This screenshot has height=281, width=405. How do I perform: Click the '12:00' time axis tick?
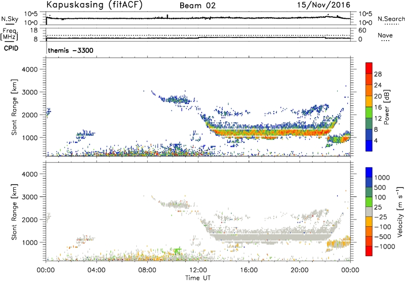pyautogui.click(x=198, y=270)
